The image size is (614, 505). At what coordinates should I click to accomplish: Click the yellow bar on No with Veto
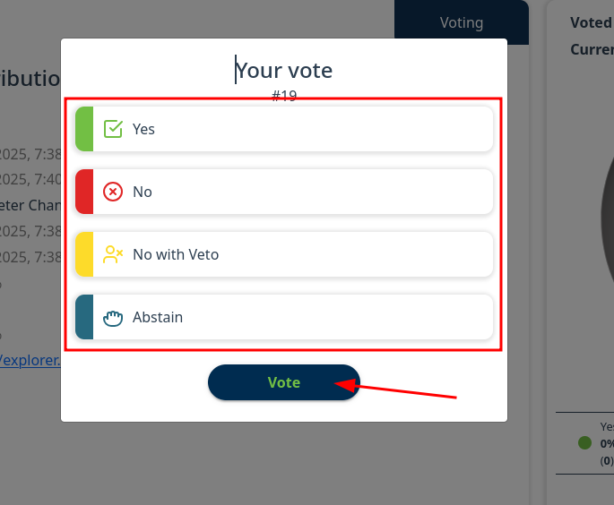(84, 254)
